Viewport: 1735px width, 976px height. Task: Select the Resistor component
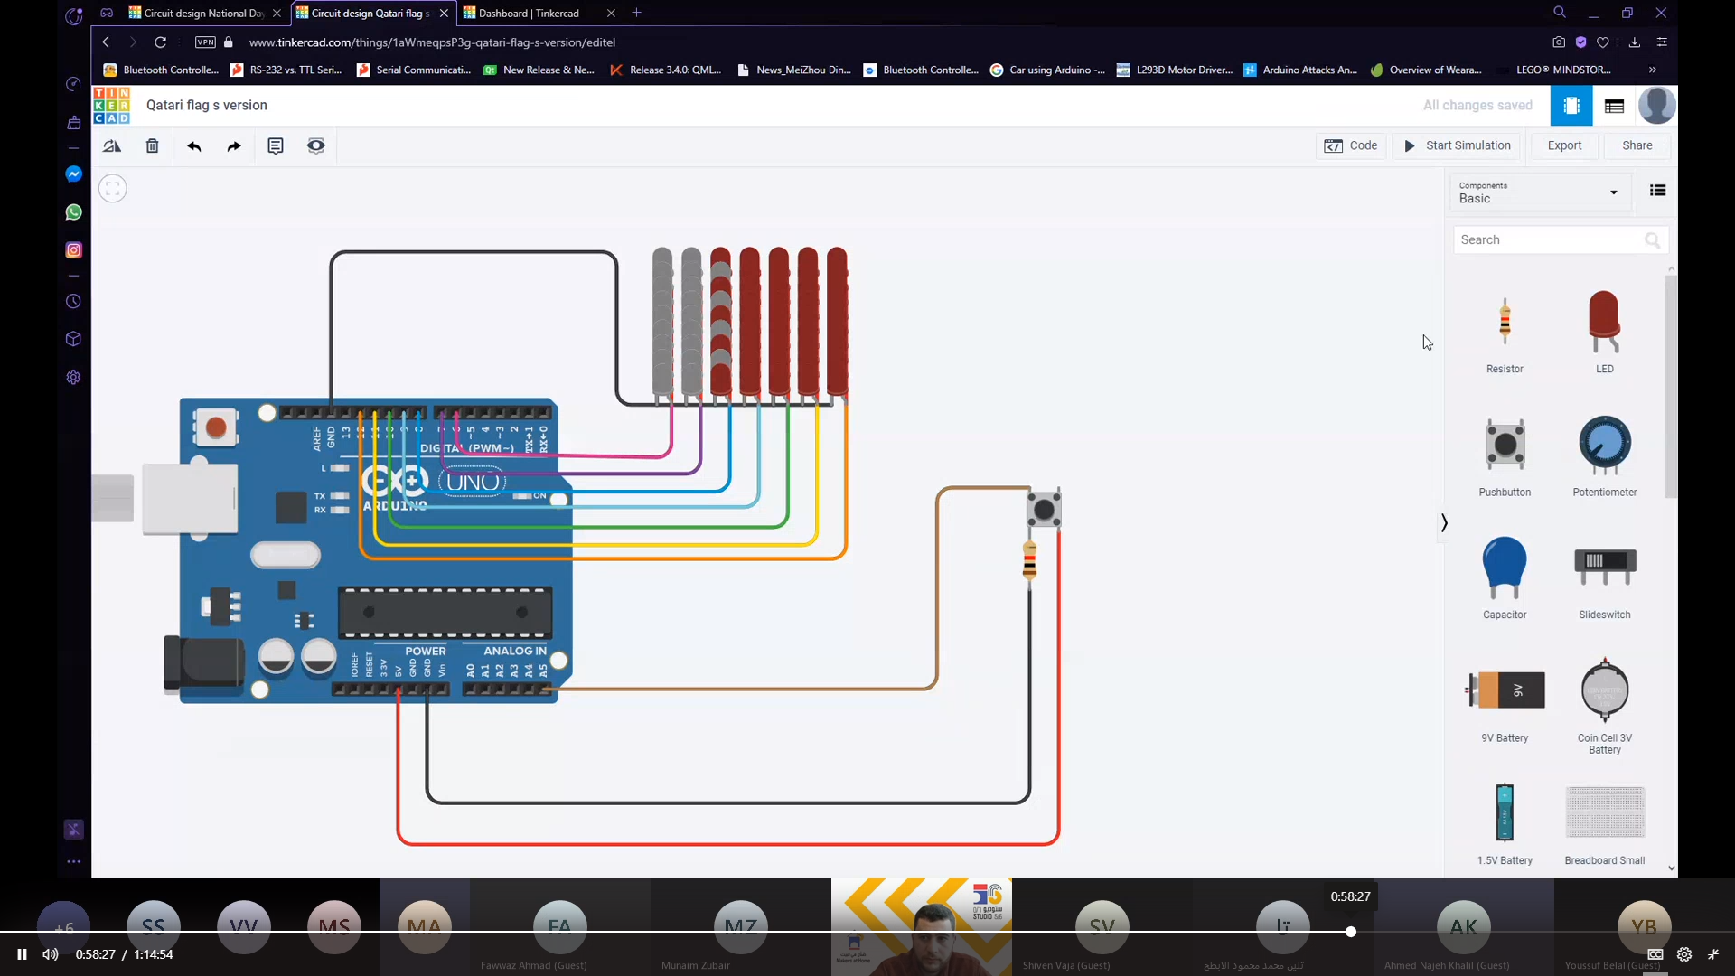click(x=1505, y=334)
